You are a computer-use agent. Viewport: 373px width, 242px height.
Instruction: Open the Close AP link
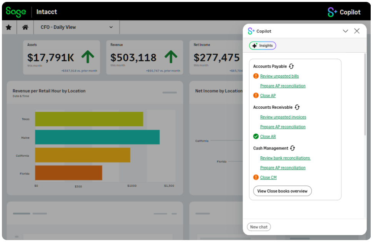click(x=268, y=96)
